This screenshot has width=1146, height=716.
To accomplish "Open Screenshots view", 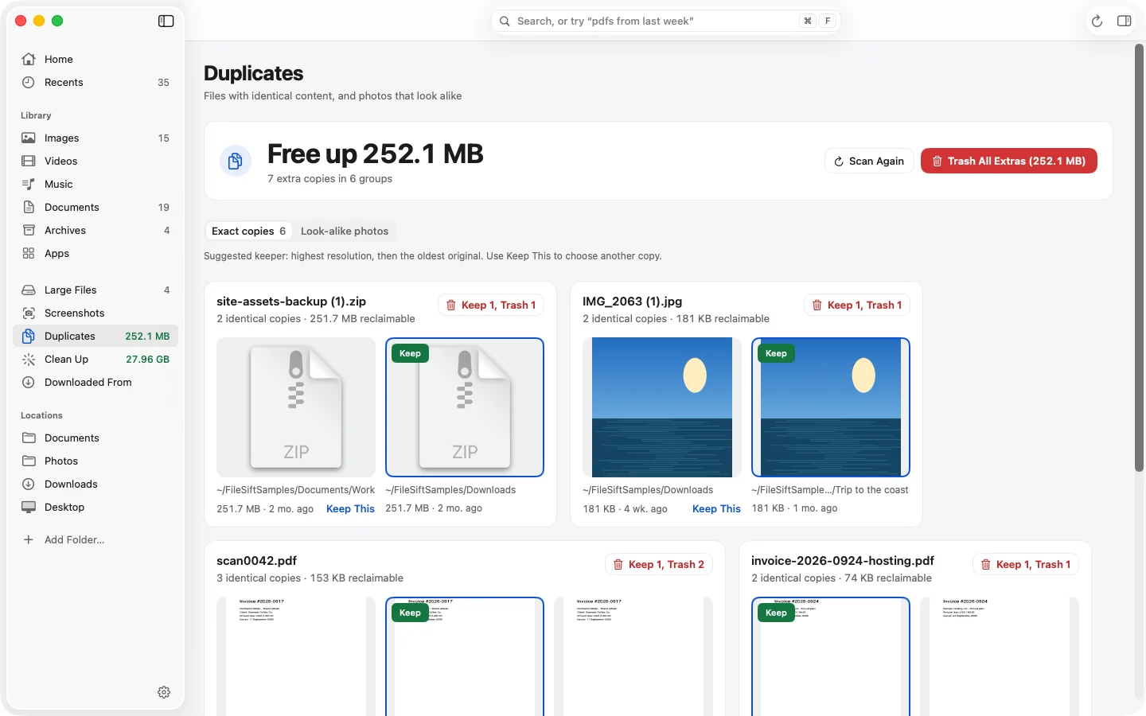I will (x=95, y=313).
